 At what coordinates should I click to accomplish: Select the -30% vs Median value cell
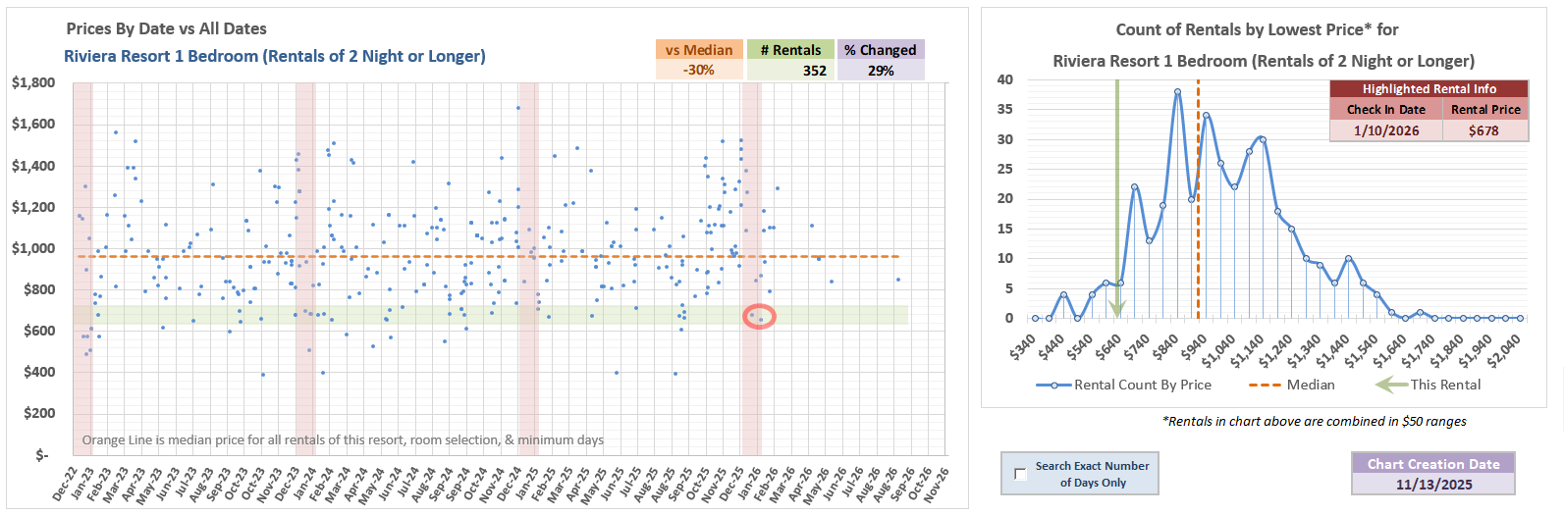click(x=698, y=71)
